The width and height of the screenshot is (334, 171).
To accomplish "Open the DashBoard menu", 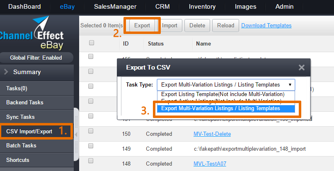I will click(24, 7).
